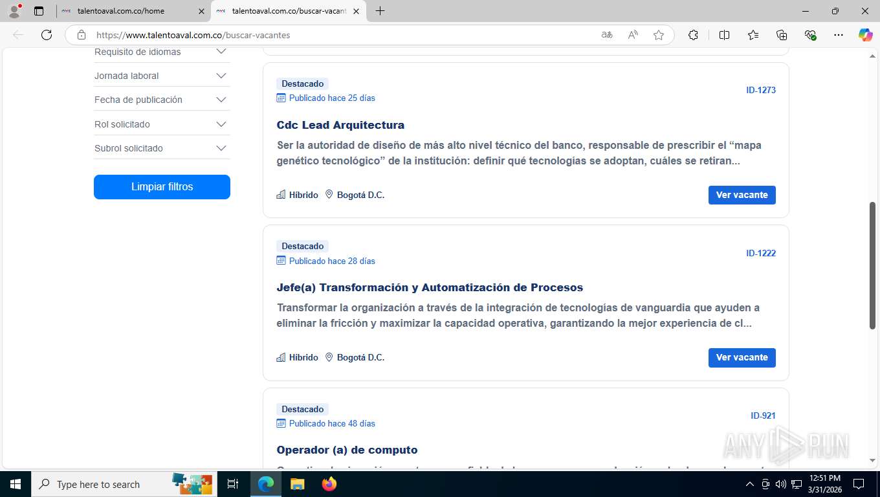Open the browser Extensions icon
Viewport: 880px width, 497px height.
[693, 35]
